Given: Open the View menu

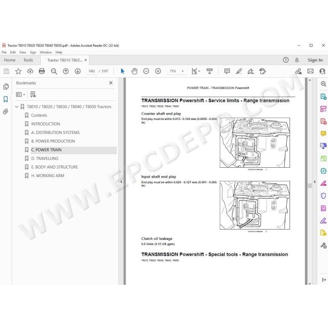Looking at the screenshot, I should tap(22, 52).
